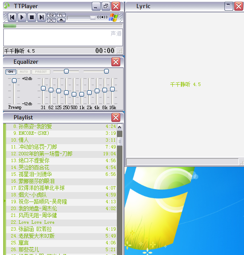244x255 pixels.
Task: Open TTPlayer menu via green headphone icon
Action: (7, 6)
